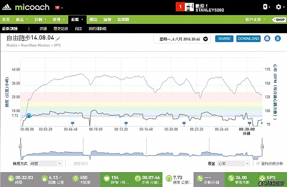The height and width of the screenshot is (187, 287).
Task: Click the lap flag near 00:13:20
Action: pyautogui.click(x=126, y=123)
